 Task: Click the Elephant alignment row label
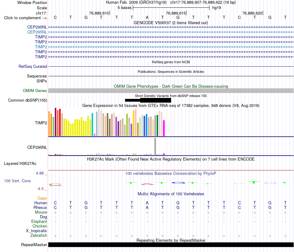(x=39, y=222)
